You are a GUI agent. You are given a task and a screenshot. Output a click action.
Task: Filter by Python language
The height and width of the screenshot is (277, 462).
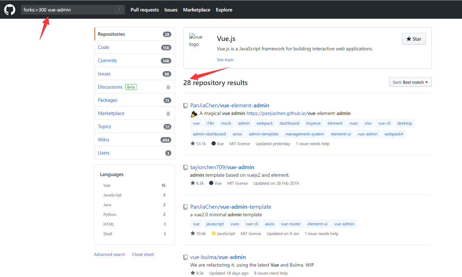134,215
